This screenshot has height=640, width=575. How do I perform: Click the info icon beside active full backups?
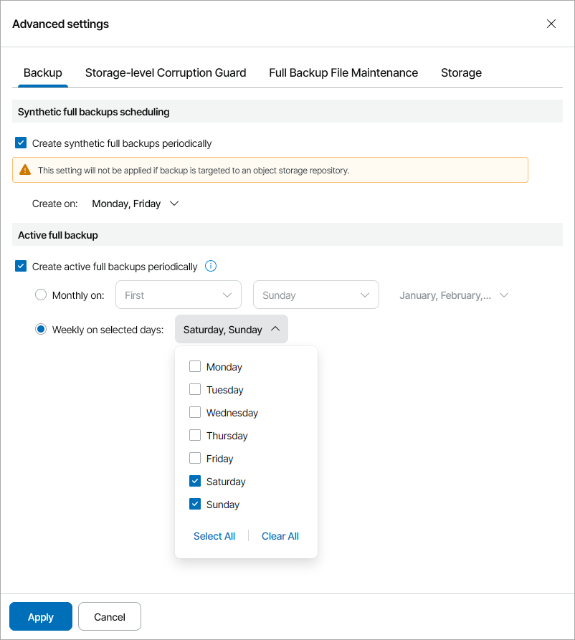tap(211, 267)
